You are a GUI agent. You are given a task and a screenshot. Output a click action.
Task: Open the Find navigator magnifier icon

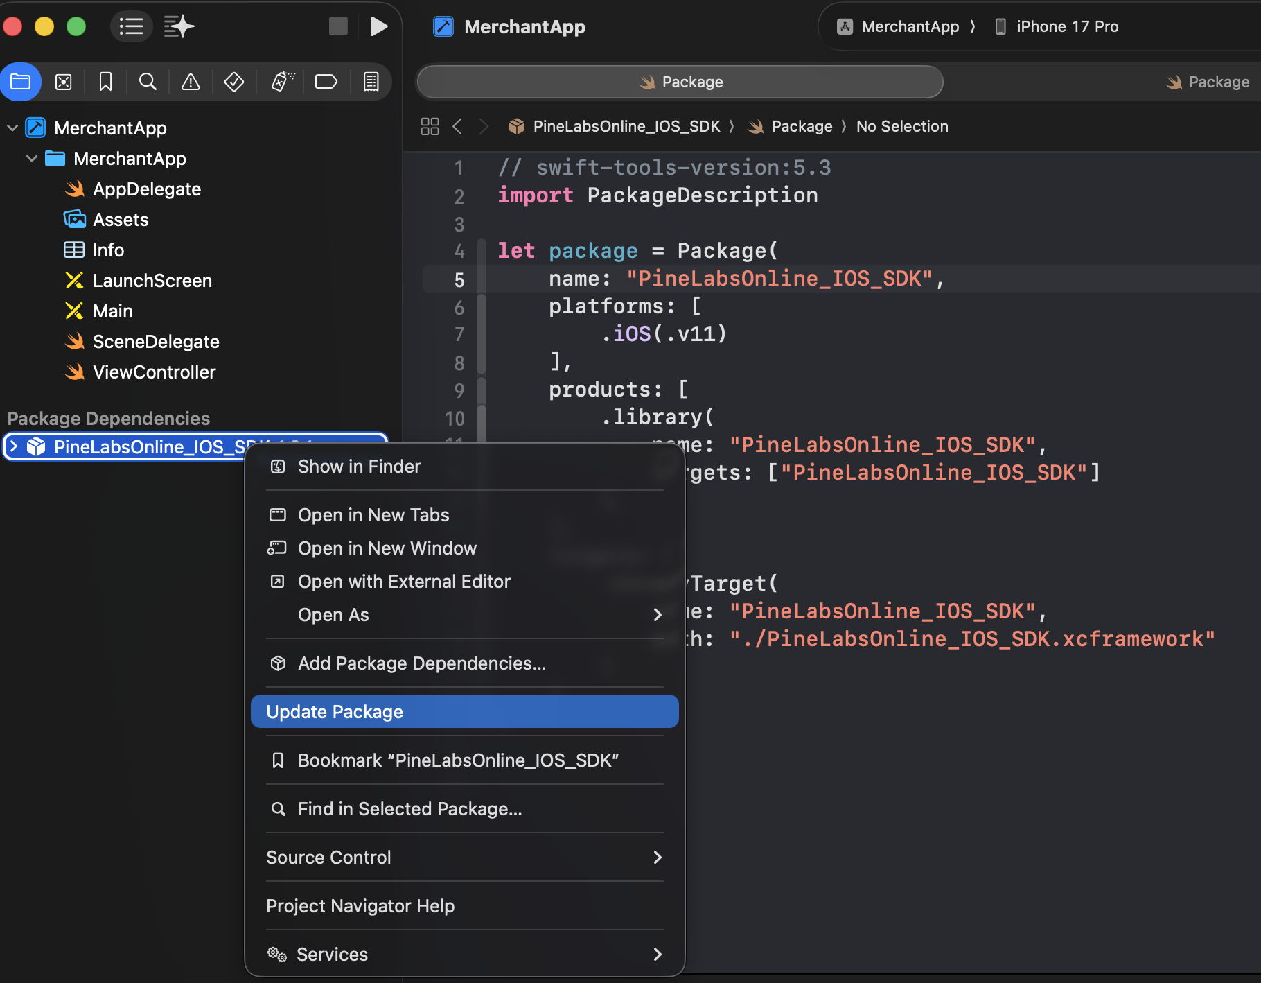point(148,82)
